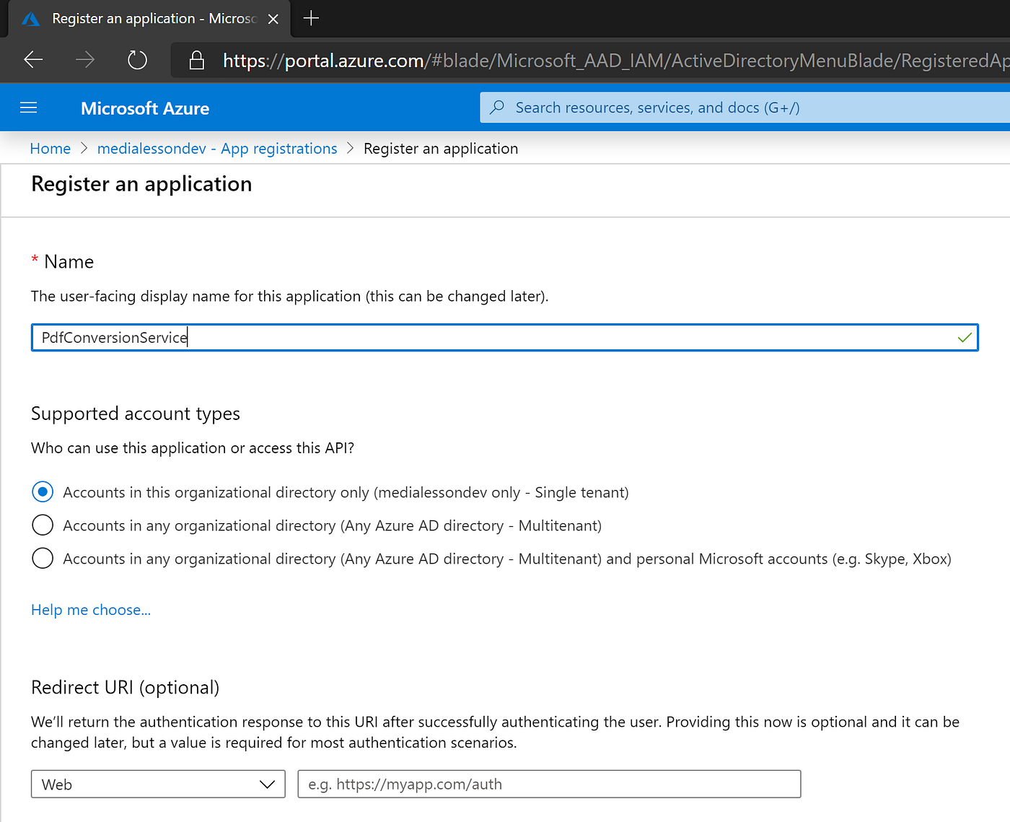
Task: Select Multitenant and personal Microsoft accounts option
Action: coord(43,558)
